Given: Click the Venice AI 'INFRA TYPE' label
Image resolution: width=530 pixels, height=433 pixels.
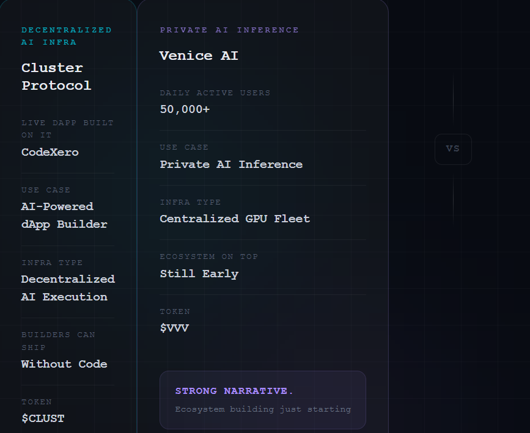Looking at the screenshot, I should [190, 202].
